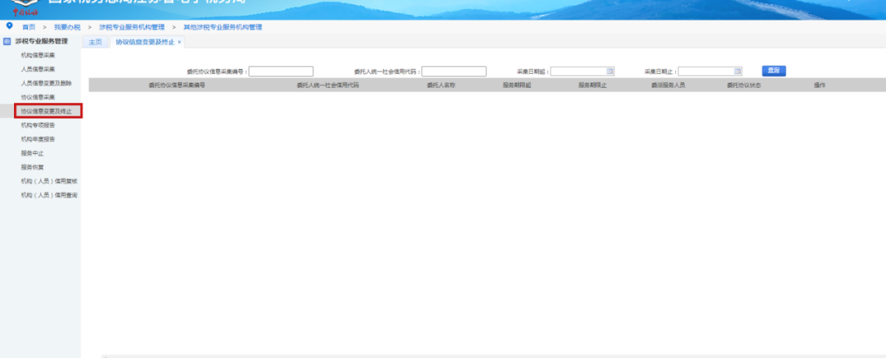The height and width of the screenshot is (358, 886).
Task: Switch to the 主页 tab
Action: [95, 43]
